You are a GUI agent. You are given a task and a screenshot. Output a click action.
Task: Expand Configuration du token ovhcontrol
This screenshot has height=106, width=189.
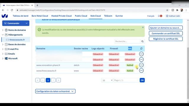coord(55,91)
